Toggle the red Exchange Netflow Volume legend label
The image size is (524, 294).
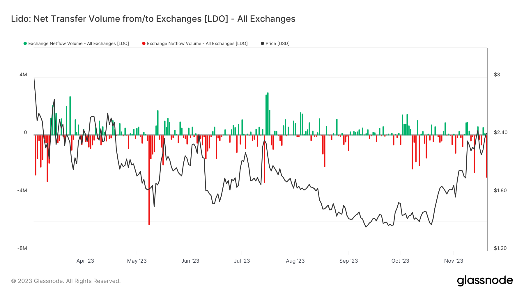197,44
